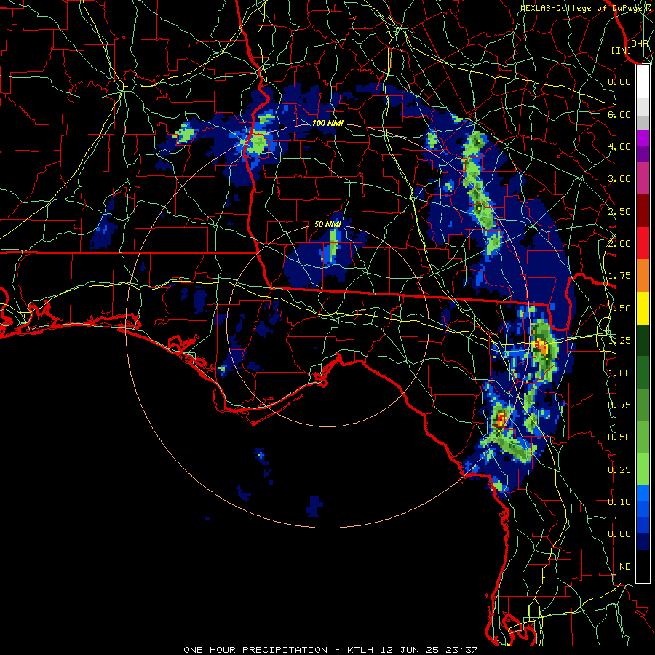Click the 8.00 legend value
655x655 pixels.
click(x=619, y=82)
